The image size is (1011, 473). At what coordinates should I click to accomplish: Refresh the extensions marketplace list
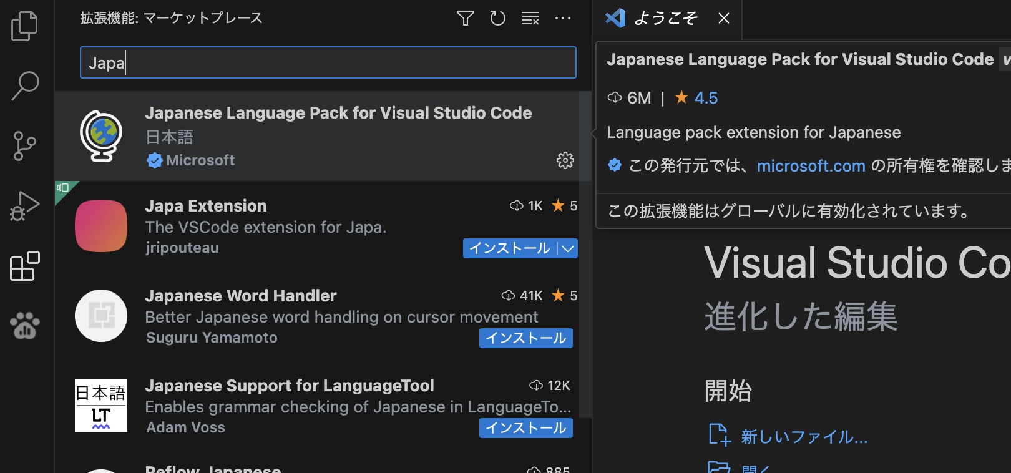point(498,18)
